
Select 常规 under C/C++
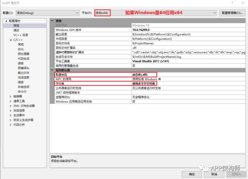pos(21,44)
